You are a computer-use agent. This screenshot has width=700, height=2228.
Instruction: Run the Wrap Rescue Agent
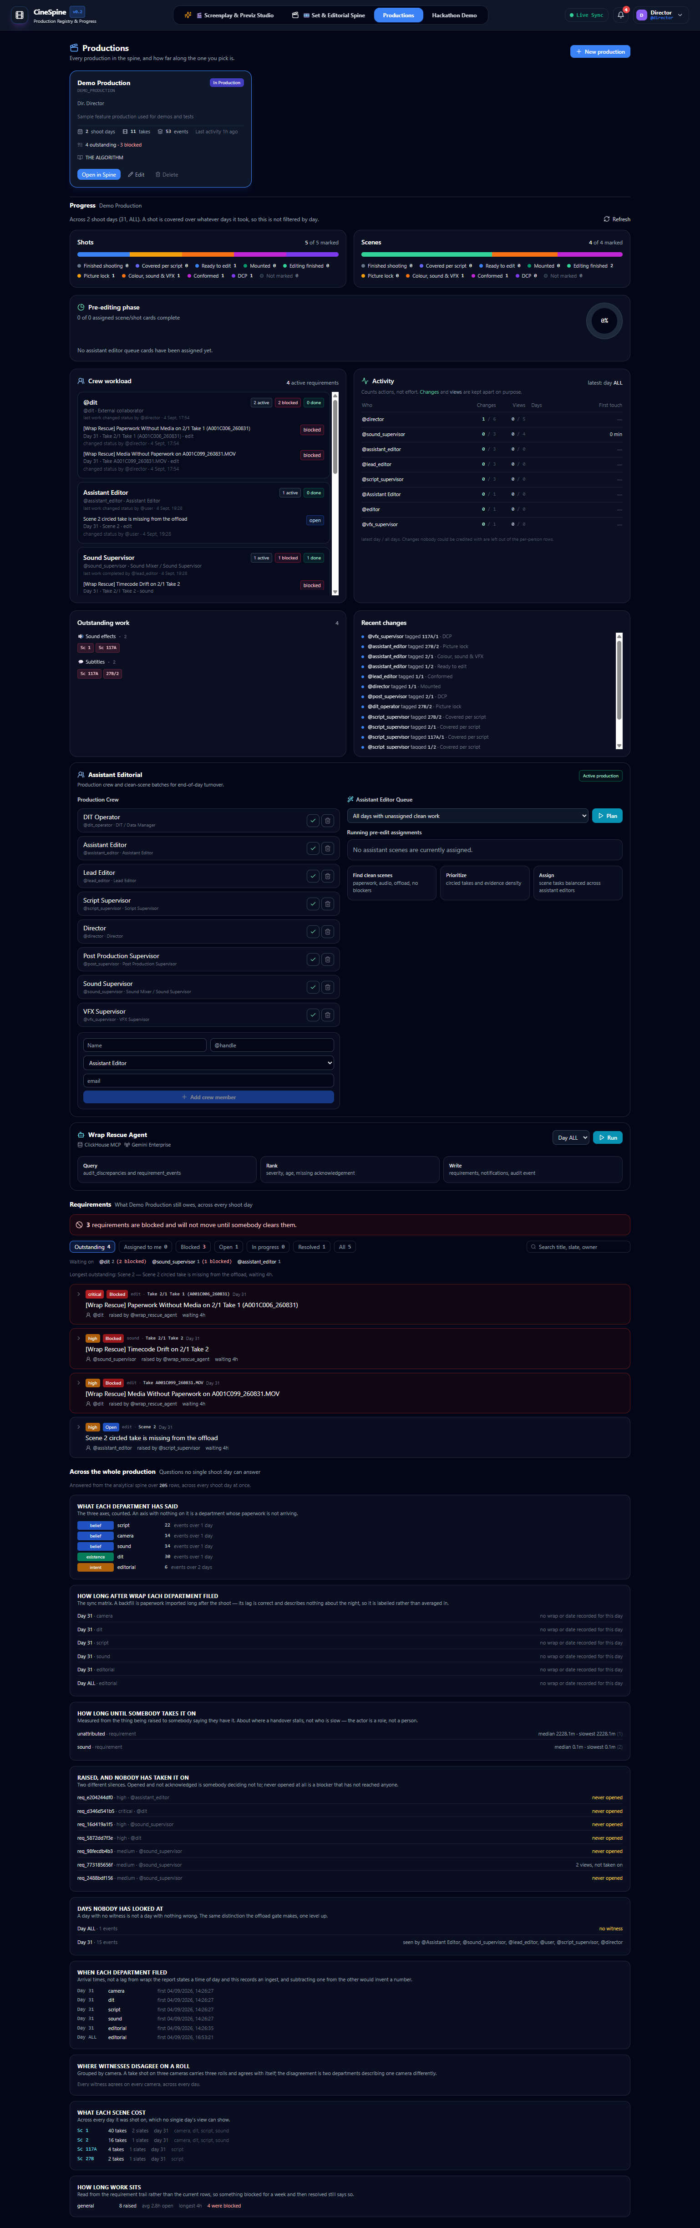point(608,1137)
